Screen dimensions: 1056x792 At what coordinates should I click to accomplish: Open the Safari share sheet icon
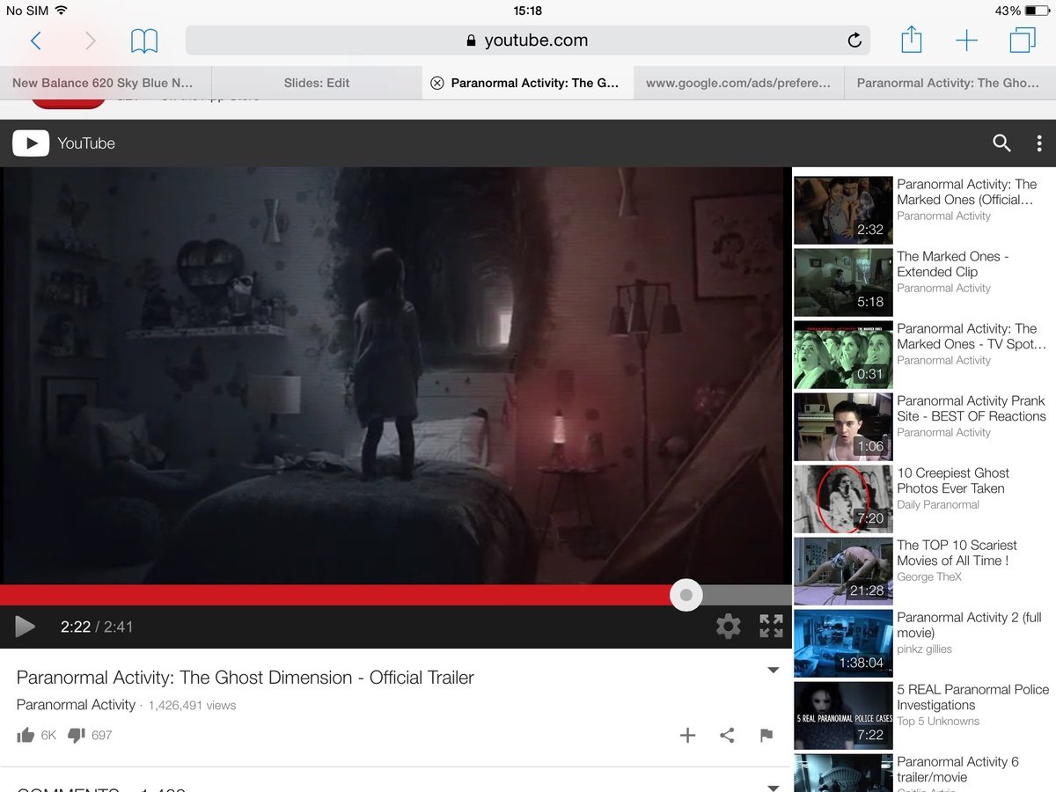point(912,40)
